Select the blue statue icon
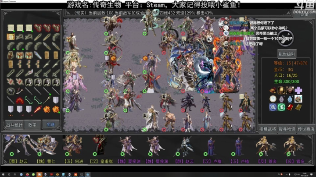 pos(290,99)
